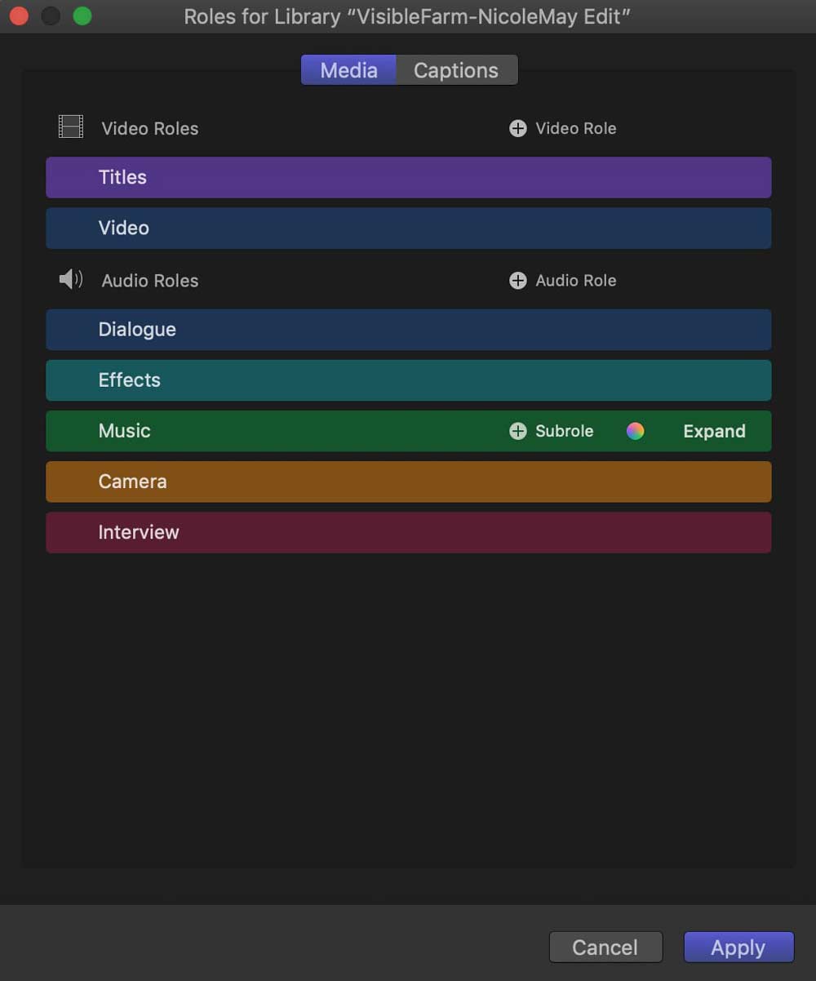Cancel the role changes

click(605, 947)
